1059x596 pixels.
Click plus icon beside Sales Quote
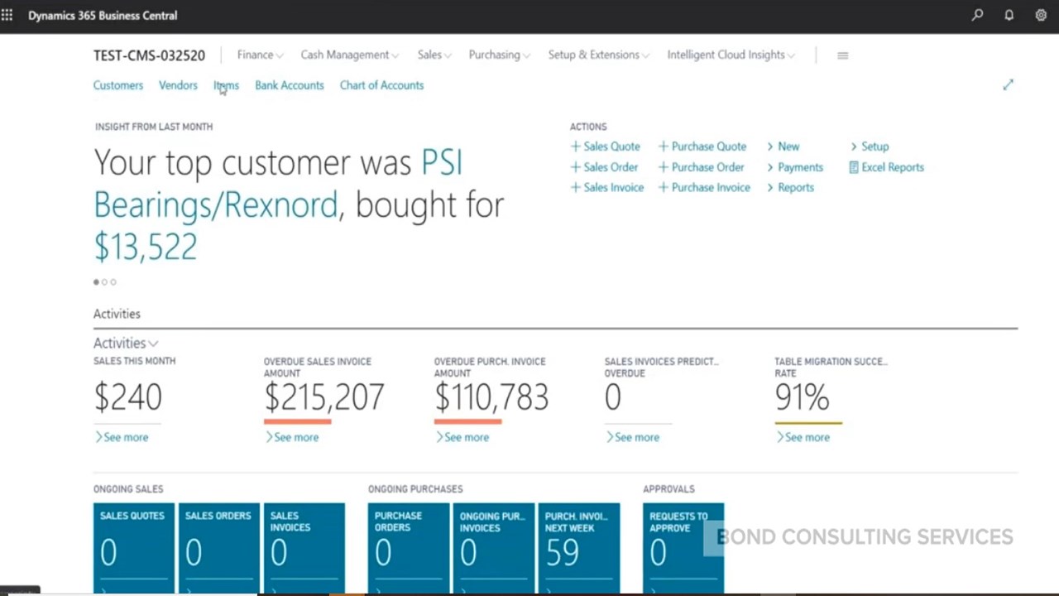tap(575, 147)
